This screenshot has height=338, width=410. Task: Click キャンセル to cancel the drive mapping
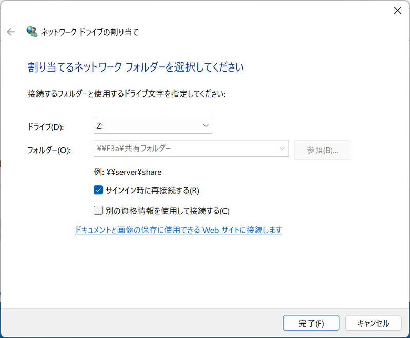[374, 323]
